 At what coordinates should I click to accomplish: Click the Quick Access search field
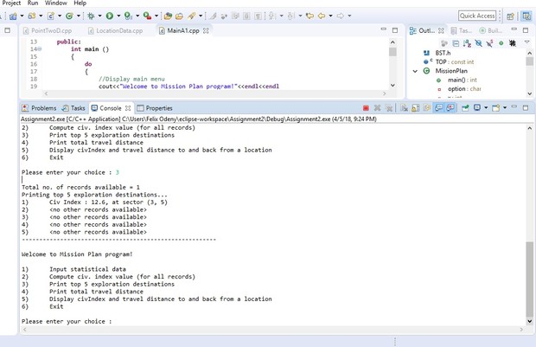pyautogui.click(x=477, y=16)
